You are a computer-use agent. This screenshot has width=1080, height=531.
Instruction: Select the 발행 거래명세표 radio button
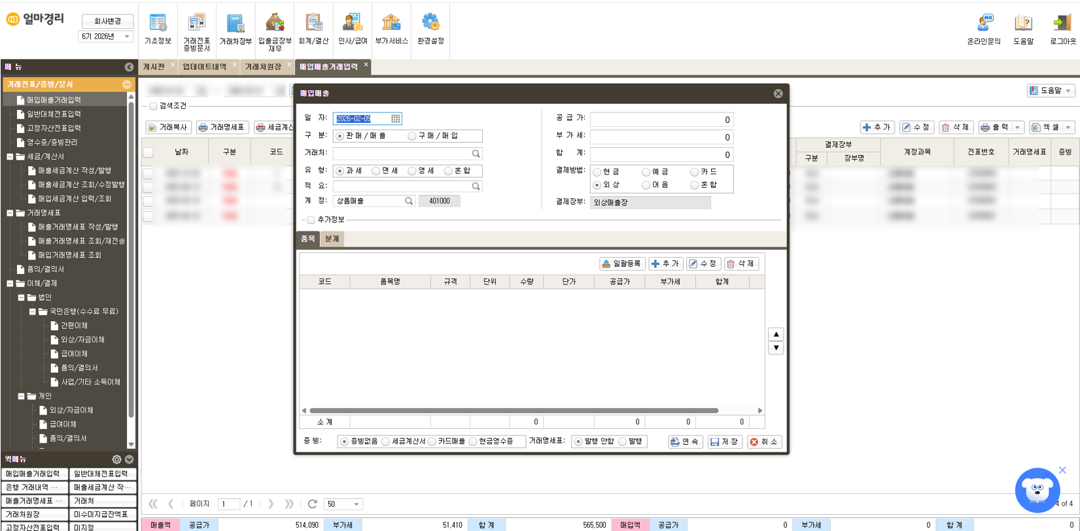point(622,442)
